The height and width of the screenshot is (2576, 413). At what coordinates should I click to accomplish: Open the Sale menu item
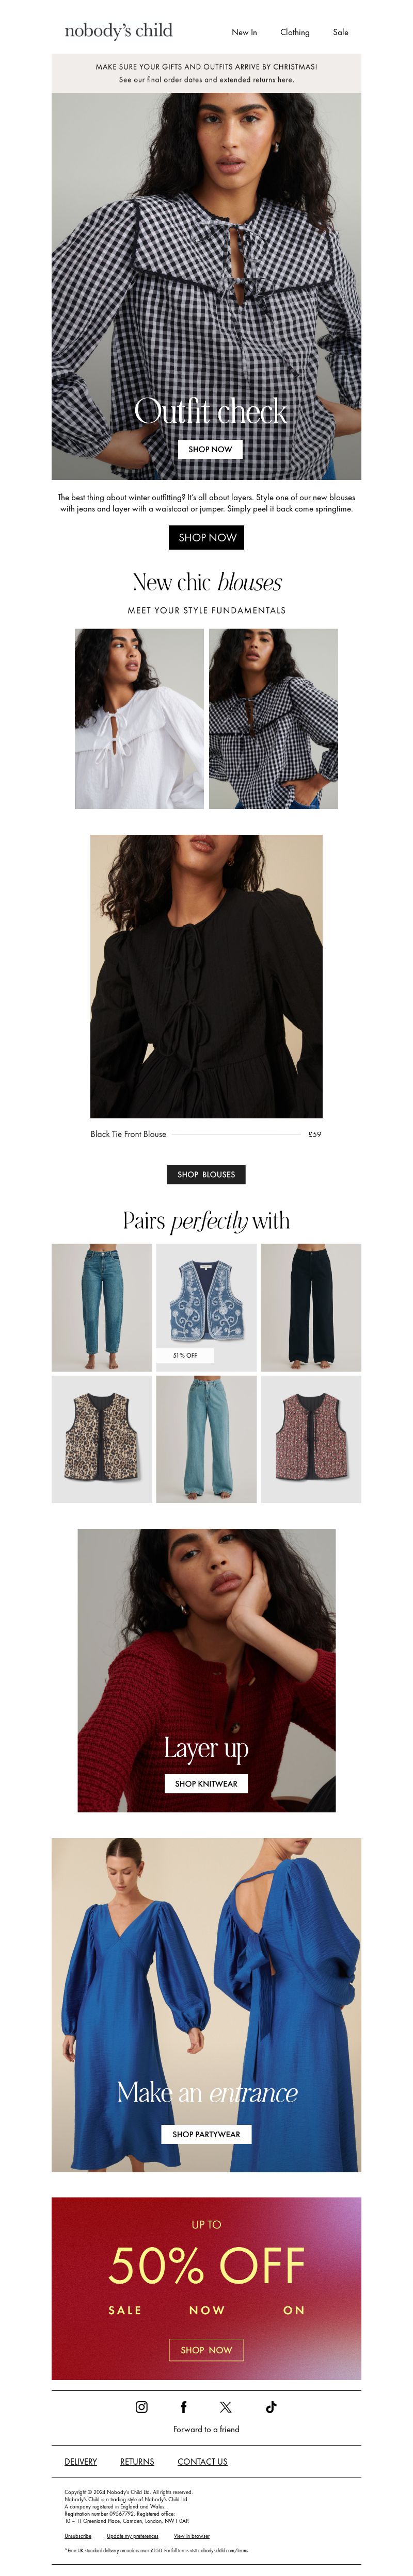(341, 32)
